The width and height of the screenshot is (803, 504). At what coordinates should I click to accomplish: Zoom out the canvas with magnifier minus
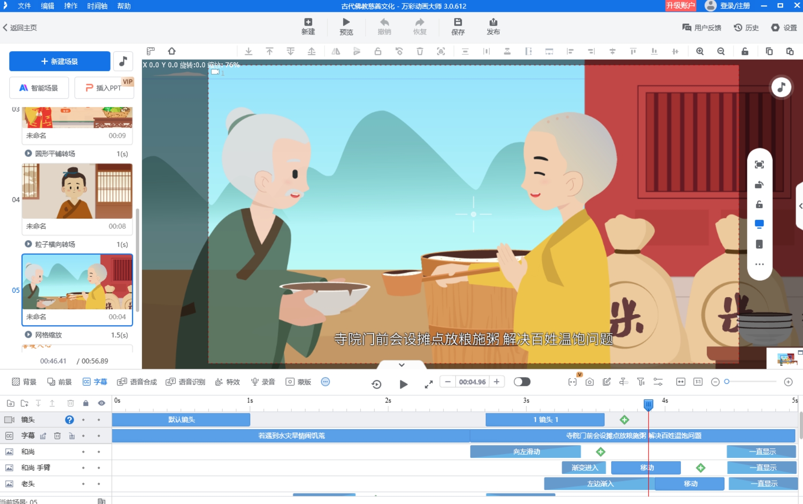[721, 51]
